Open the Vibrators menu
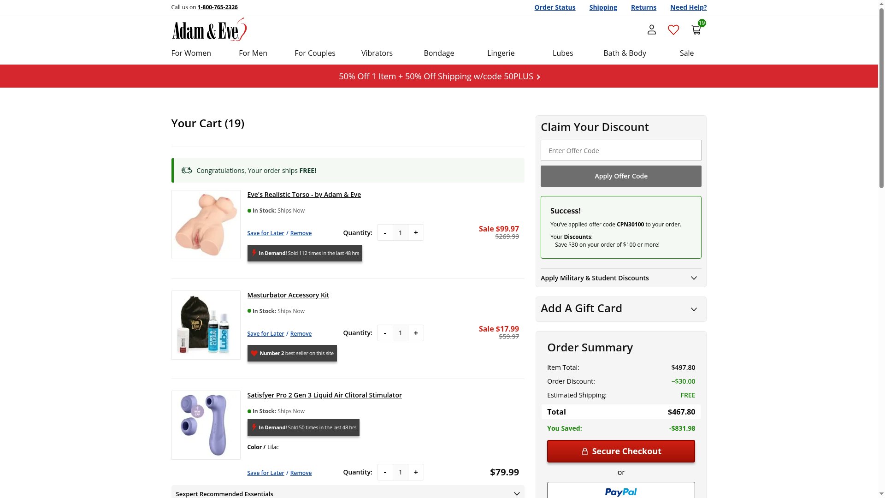This screenshot has width=885, height=498. pyautogui.click(x=377, y=53)
